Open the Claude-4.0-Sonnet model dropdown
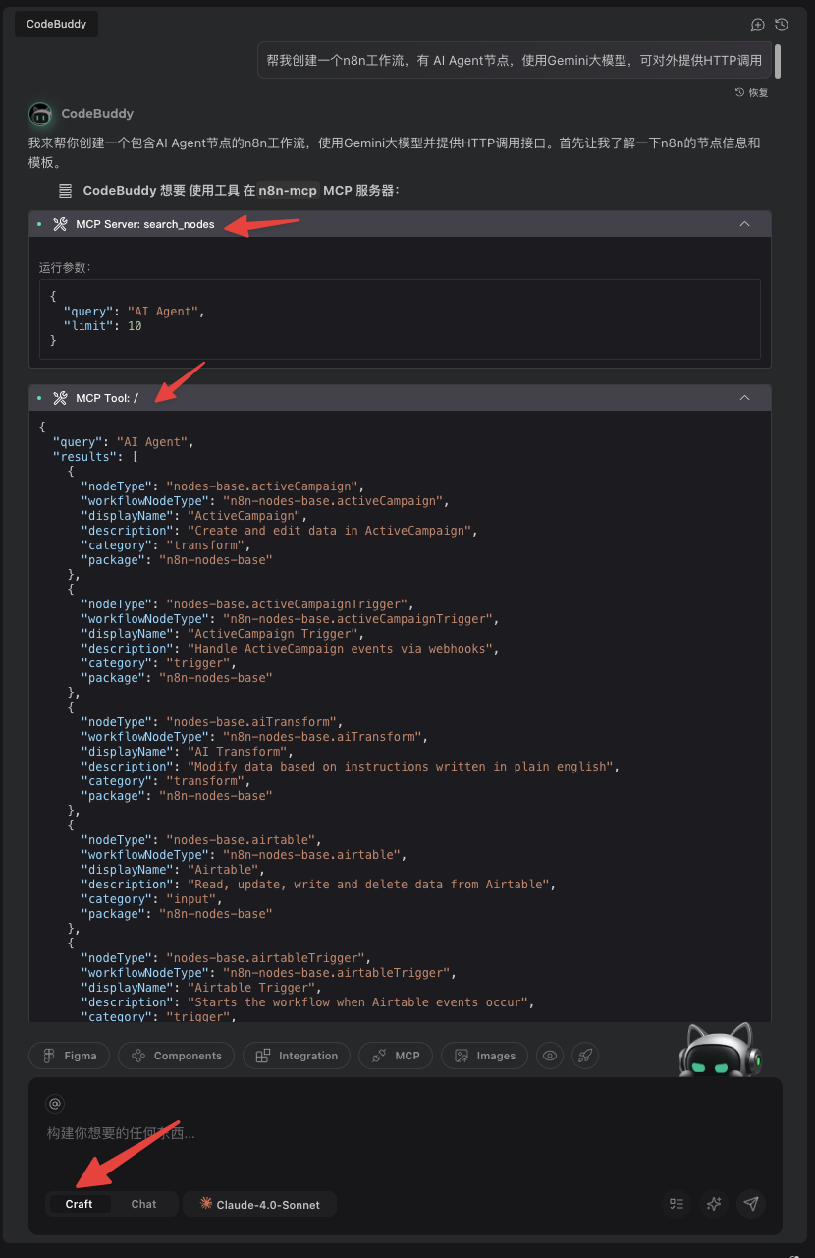The width and height of the screenshot is (815, 1258). click(259, 1204)
